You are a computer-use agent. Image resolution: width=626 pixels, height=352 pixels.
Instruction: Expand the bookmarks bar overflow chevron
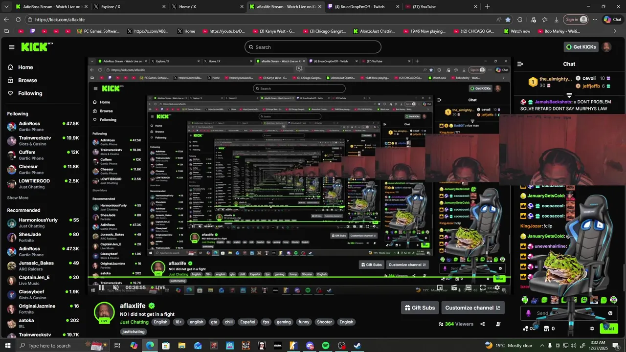615,31
